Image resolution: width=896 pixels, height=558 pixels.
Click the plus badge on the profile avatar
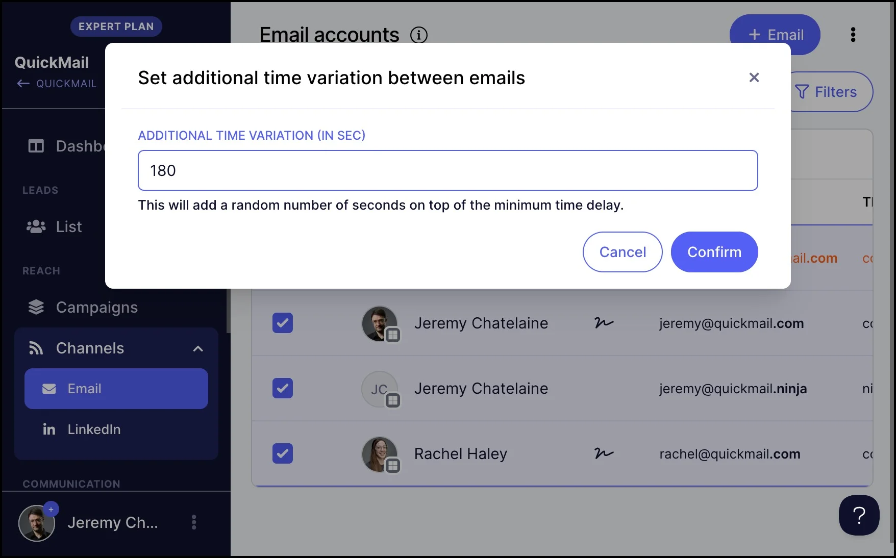coord(51,509)
